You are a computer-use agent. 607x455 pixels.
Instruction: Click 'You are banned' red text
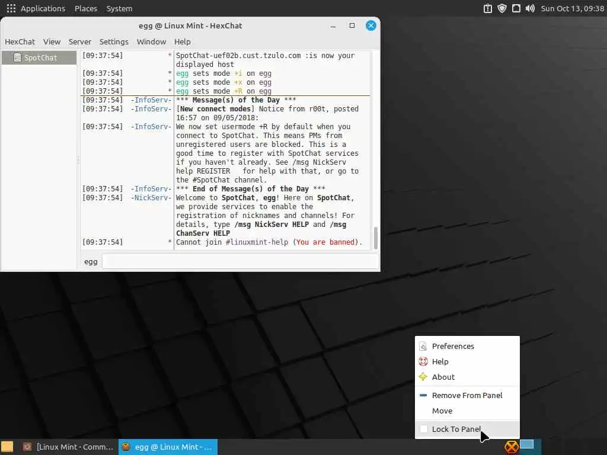click(325, 242)
